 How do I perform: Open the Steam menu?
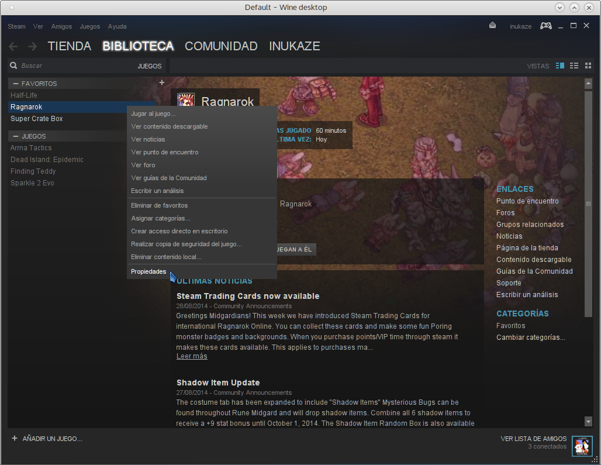pos(16,26)
